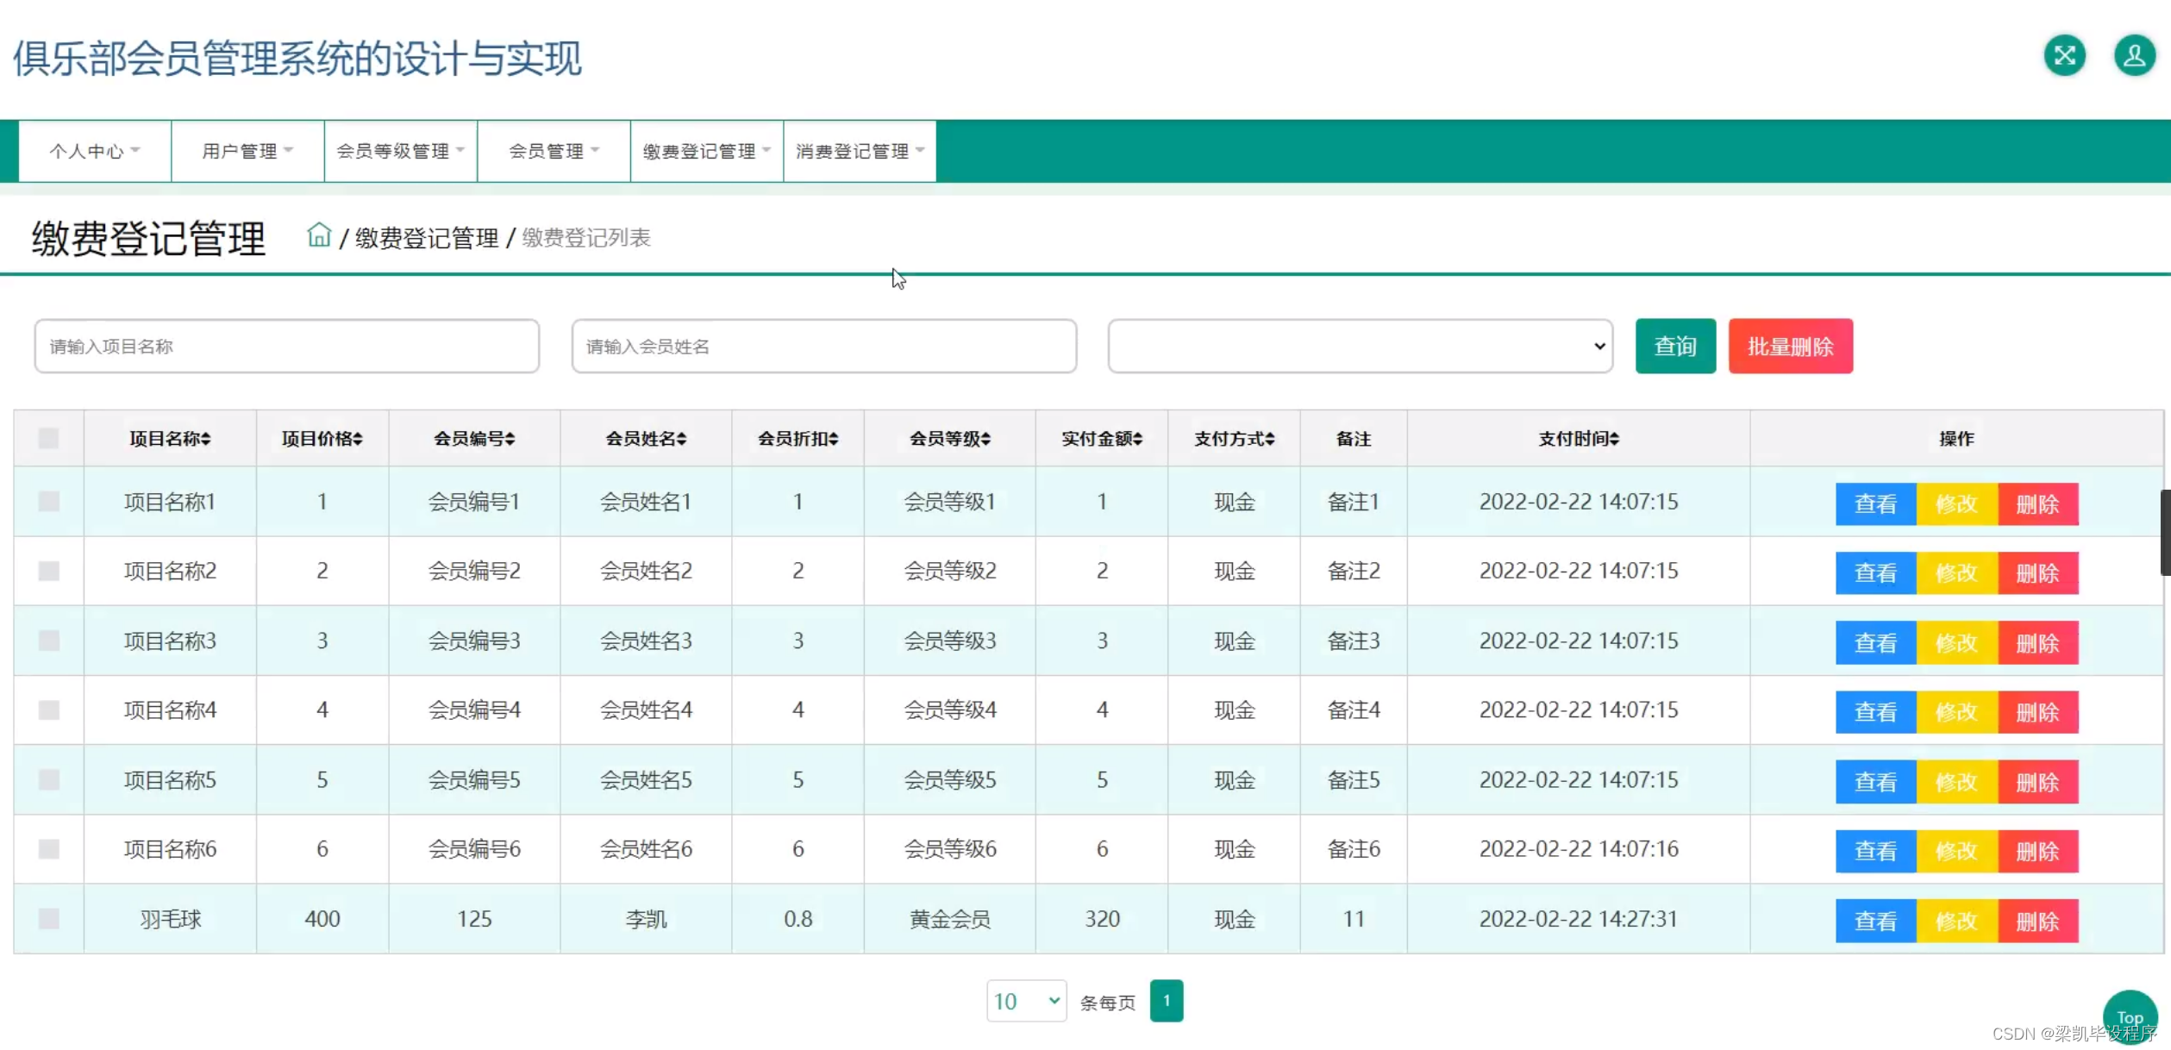This screenshot has width=2171, height=1050.
Task: Open the 10 per page dropdown
Action: click(1026, 1001)
